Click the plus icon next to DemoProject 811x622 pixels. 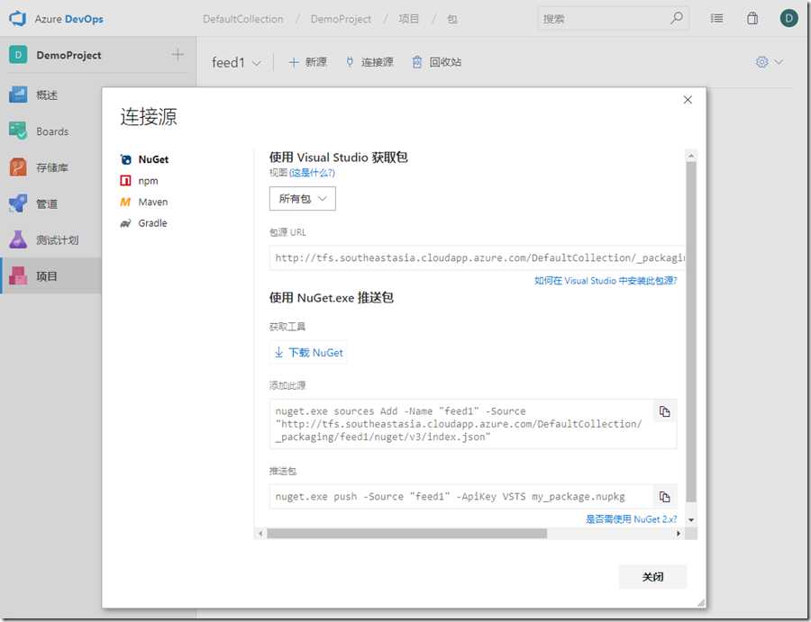click(178, 55)
